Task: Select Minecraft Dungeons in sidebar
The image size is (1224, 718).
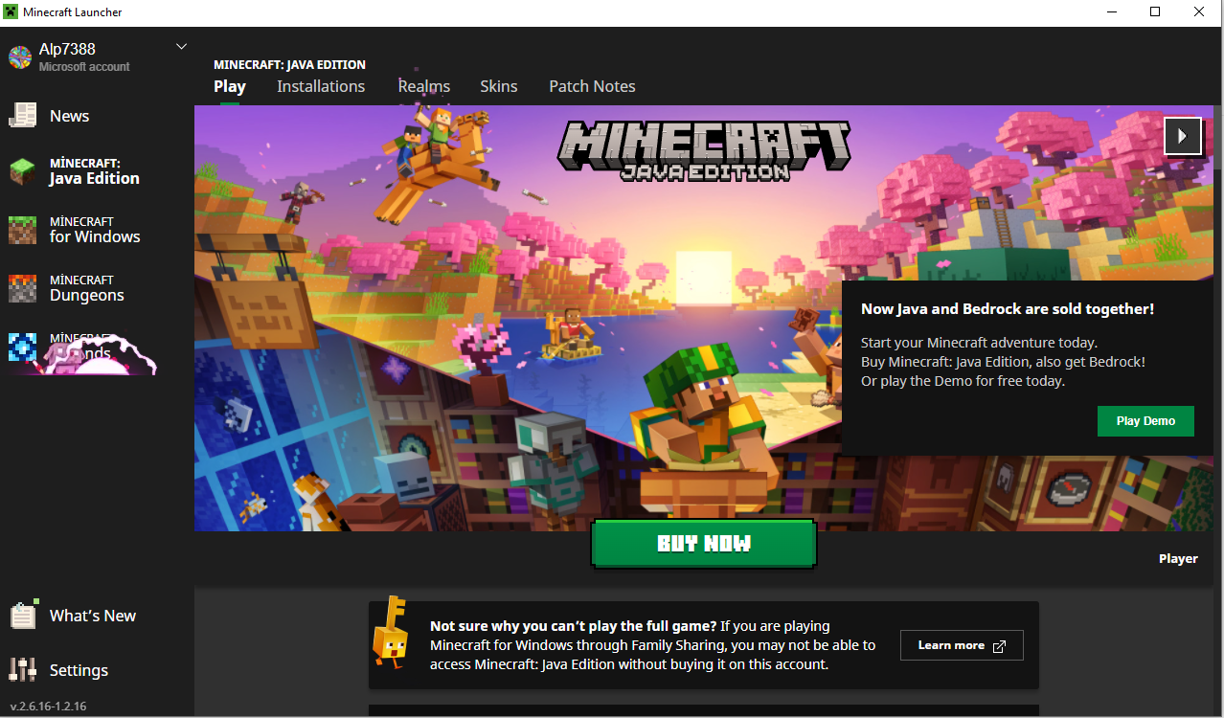Action: coord(67,288)
